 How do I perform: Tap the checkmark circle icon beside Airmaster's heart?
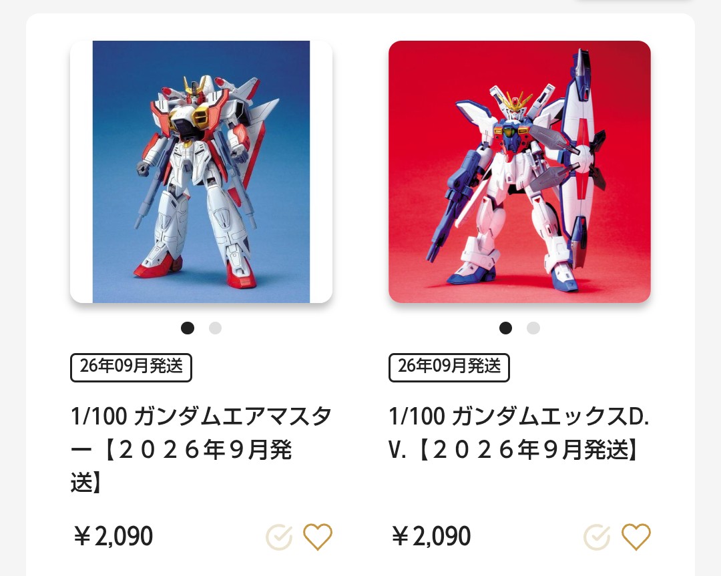coord(279,537)
